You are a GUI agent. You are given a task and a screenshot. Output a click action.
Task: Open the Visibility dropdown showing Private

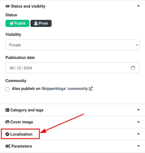[x=72, y=45]
